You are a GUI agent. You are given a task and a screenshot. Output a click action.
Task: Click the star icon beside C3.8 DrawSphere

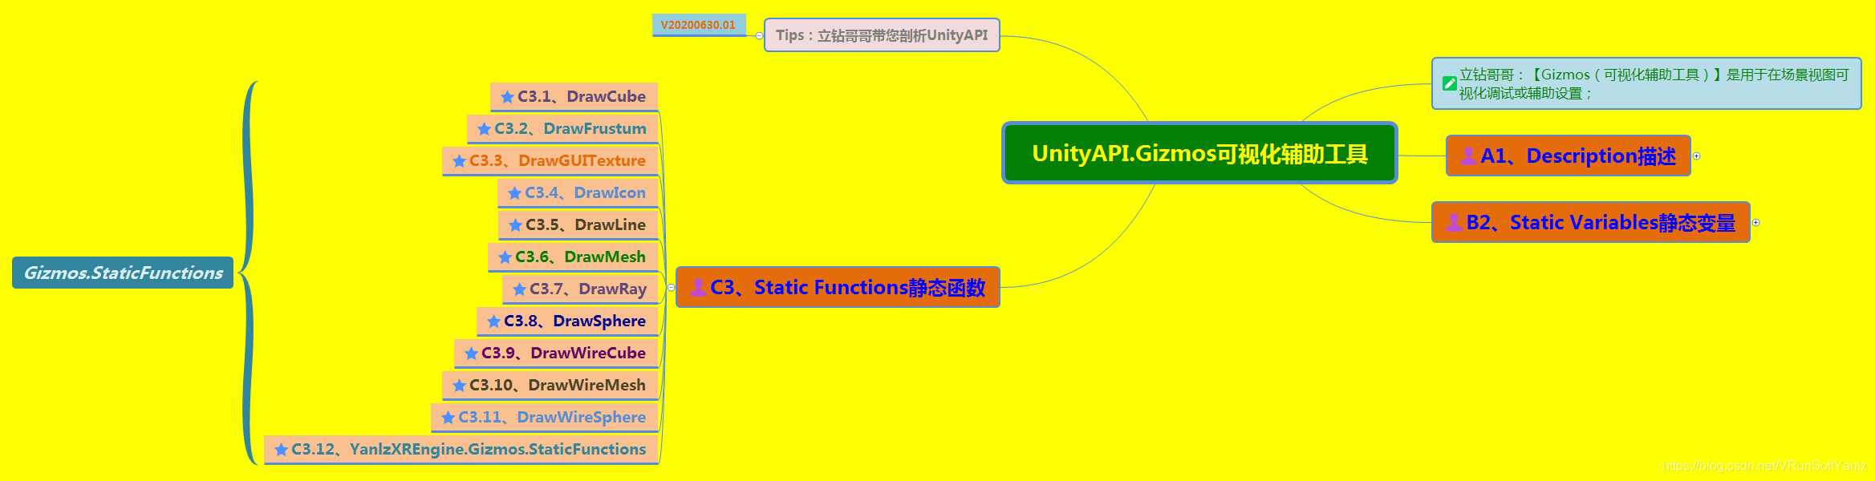[493, 321]
